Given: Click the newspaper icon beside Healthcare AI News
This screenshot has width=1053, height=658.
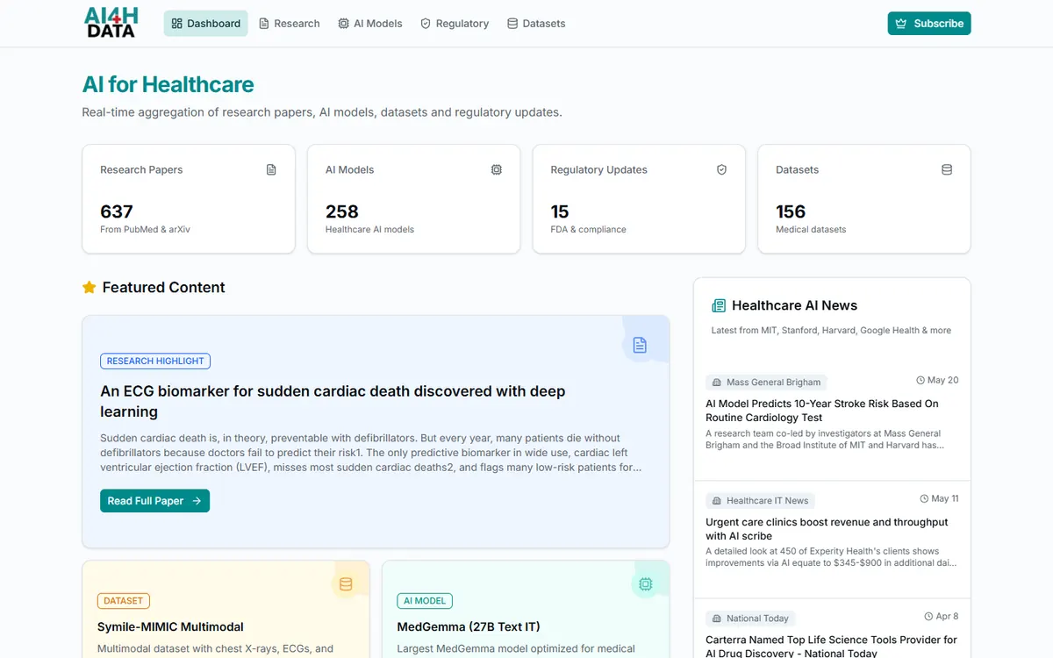Looking at the screenshot, I should coord(719,305).
